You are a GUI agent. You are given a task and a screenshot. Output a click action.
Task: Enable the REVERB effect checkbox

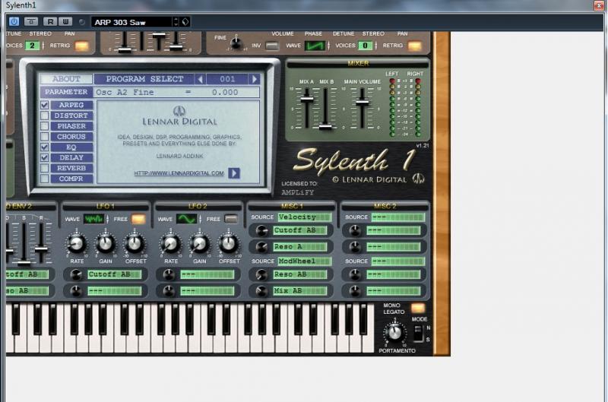pyautogui.click(x=45, y=168)
